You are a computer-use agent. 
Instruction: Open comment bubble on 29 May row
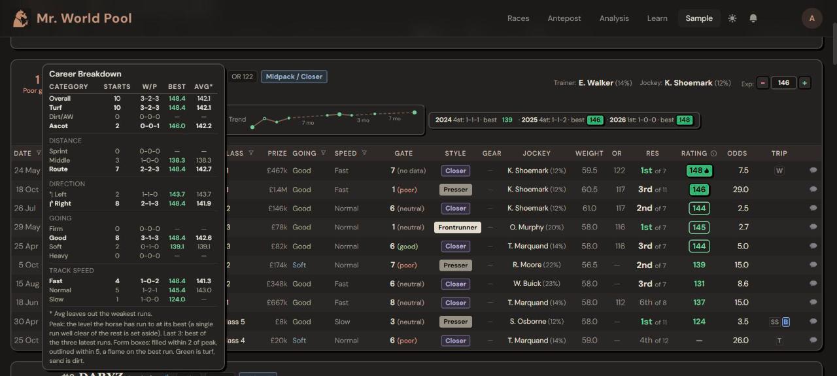(x=813, y=227)
